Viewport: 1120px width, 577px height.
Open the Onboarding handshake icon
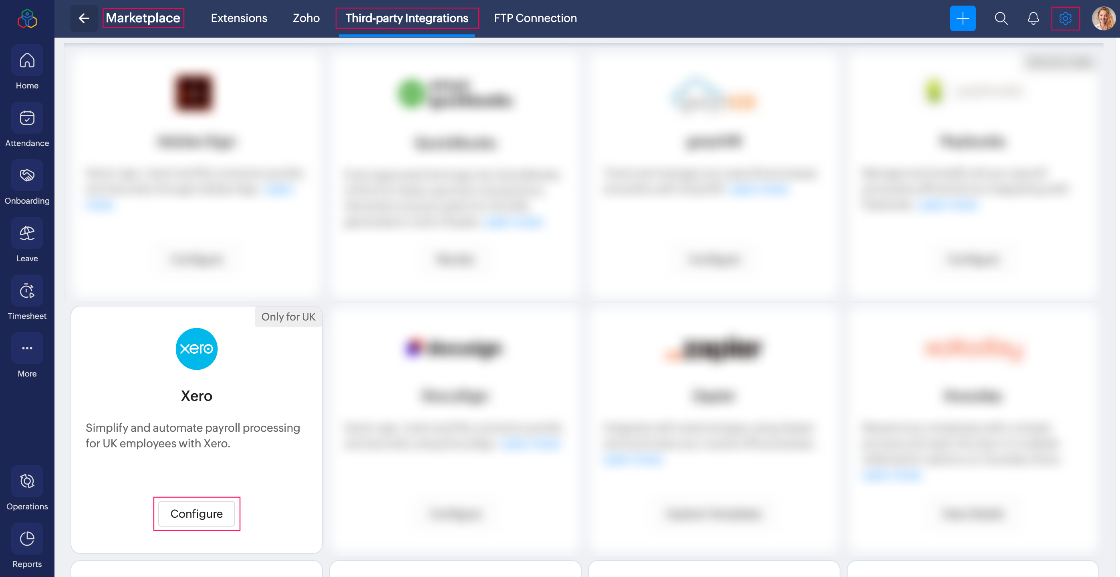tap(27, 176)
